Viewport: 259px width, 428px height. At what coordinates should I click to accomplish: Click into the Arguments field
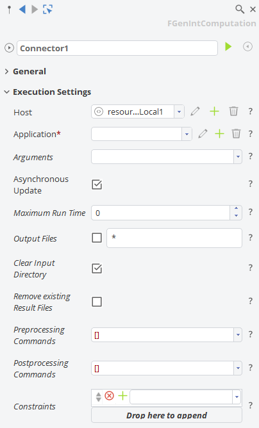click(x=163, y=157)
